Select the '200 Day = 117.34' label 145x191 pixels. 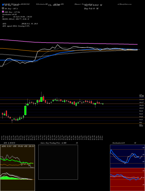pyautogui.click(x=12, y=12)
